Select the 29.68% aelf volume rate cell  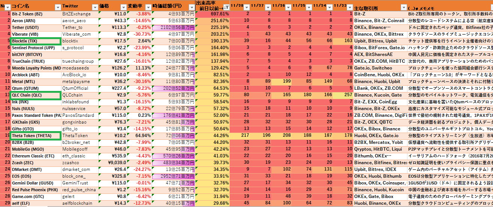(212, 203)
